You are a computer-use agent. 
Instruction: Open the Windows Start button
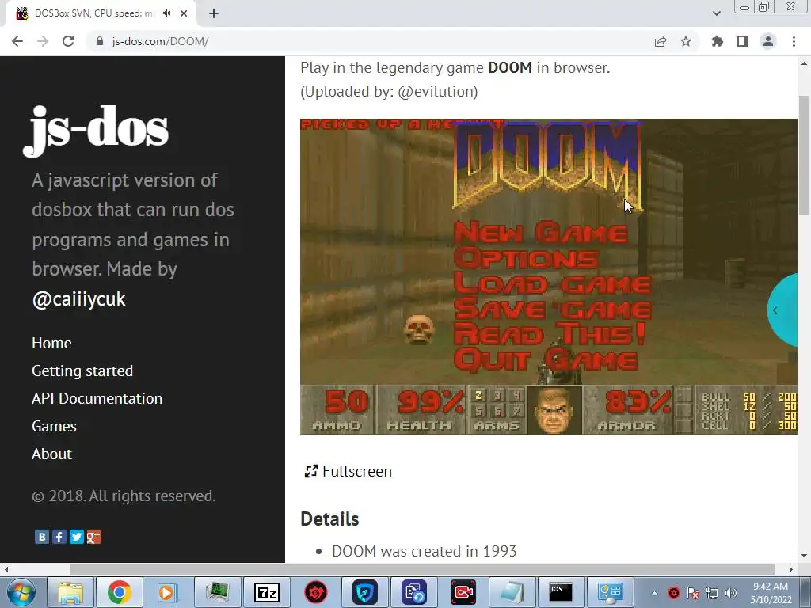tap(21, 592)
